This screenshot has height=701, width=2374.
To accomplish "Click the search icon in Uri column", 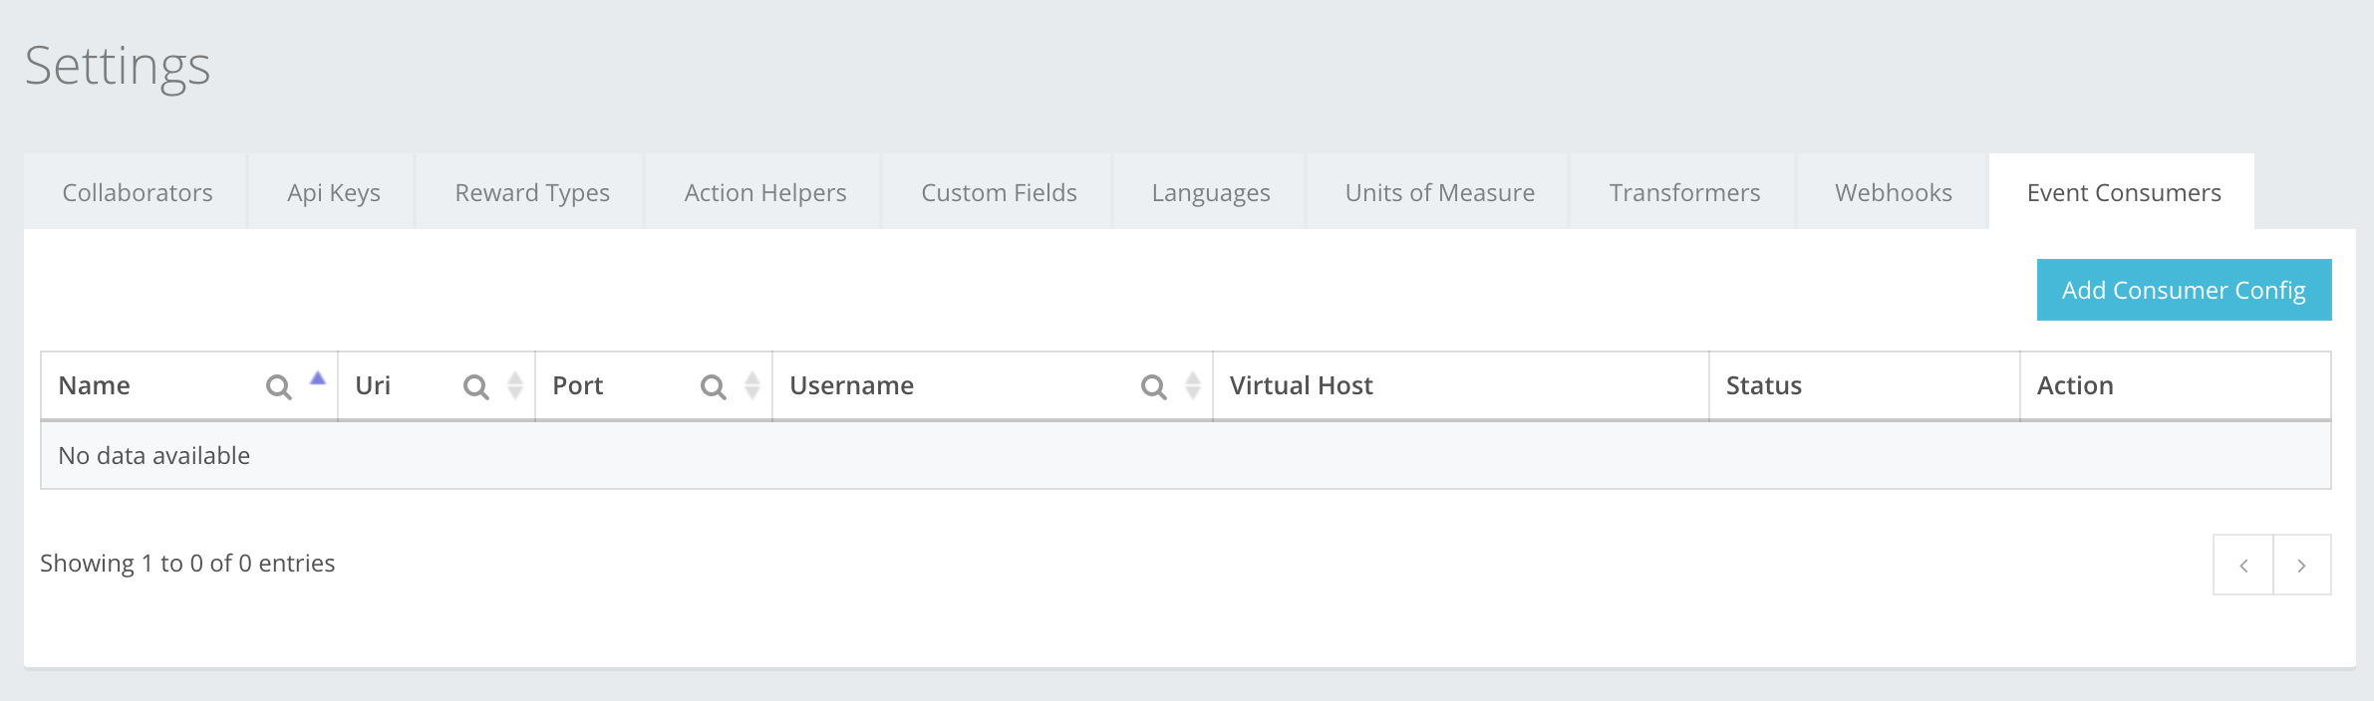I will (475, 386).
